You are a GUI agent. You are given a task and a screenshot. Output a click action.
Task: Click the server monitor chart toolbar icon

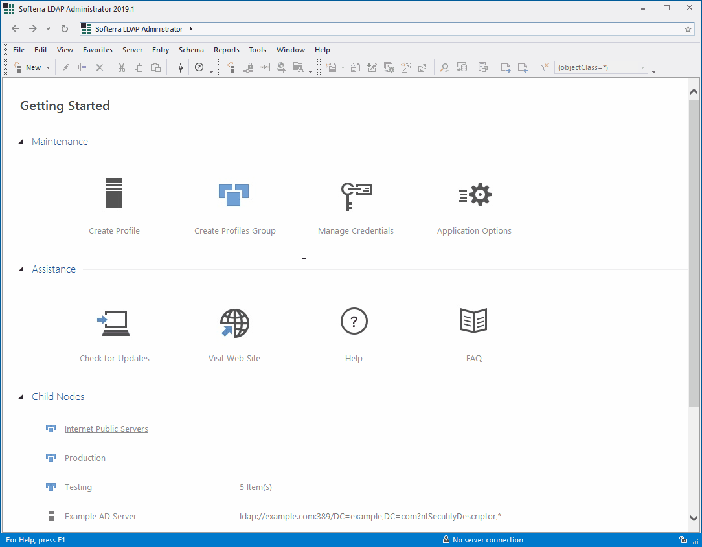[x=265, y=67]
